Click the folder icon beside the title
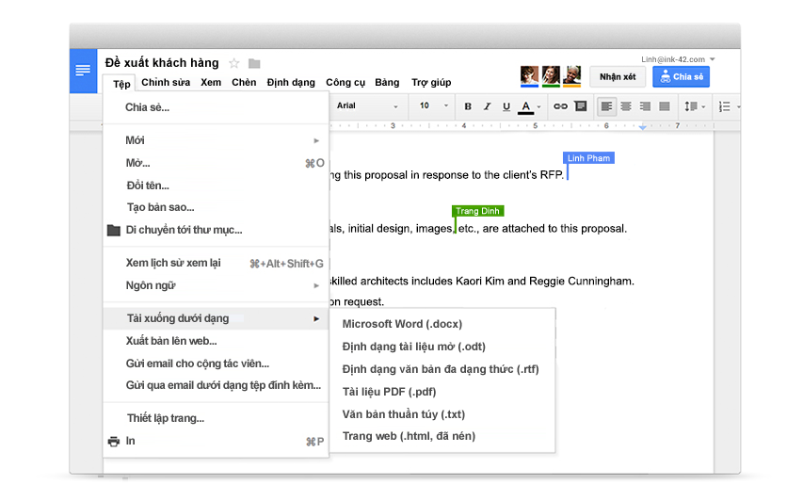 254,63
